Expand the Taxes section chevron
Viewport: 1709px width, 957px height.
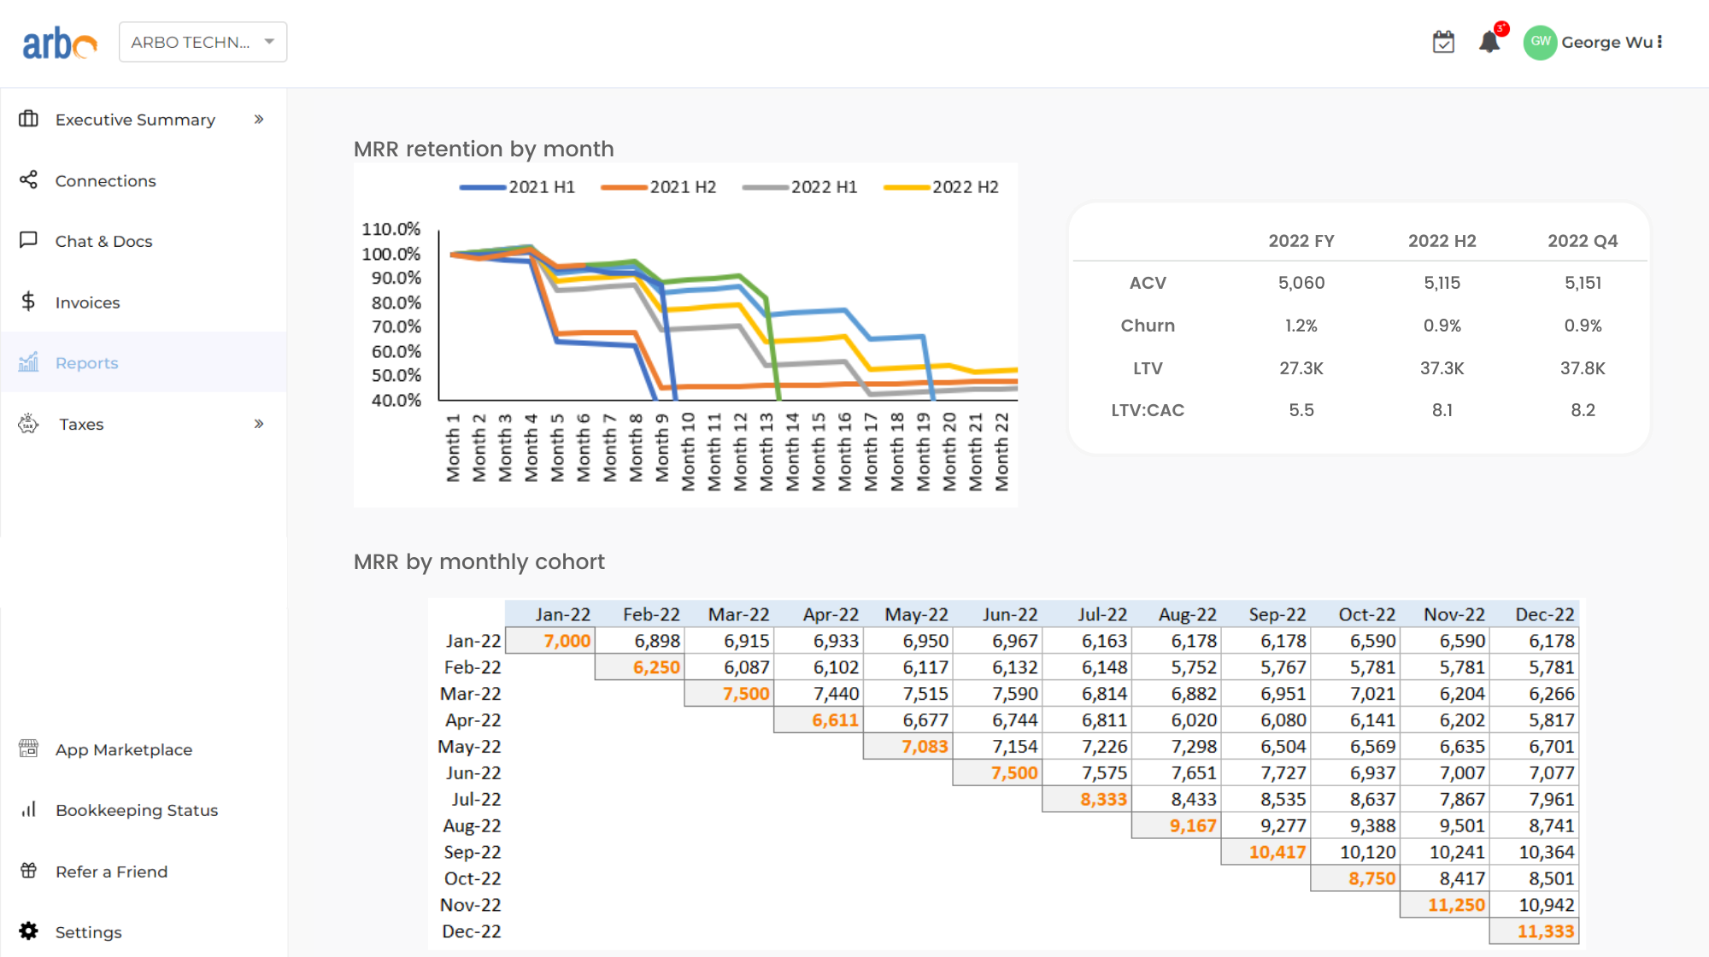[x=258, y=423]
